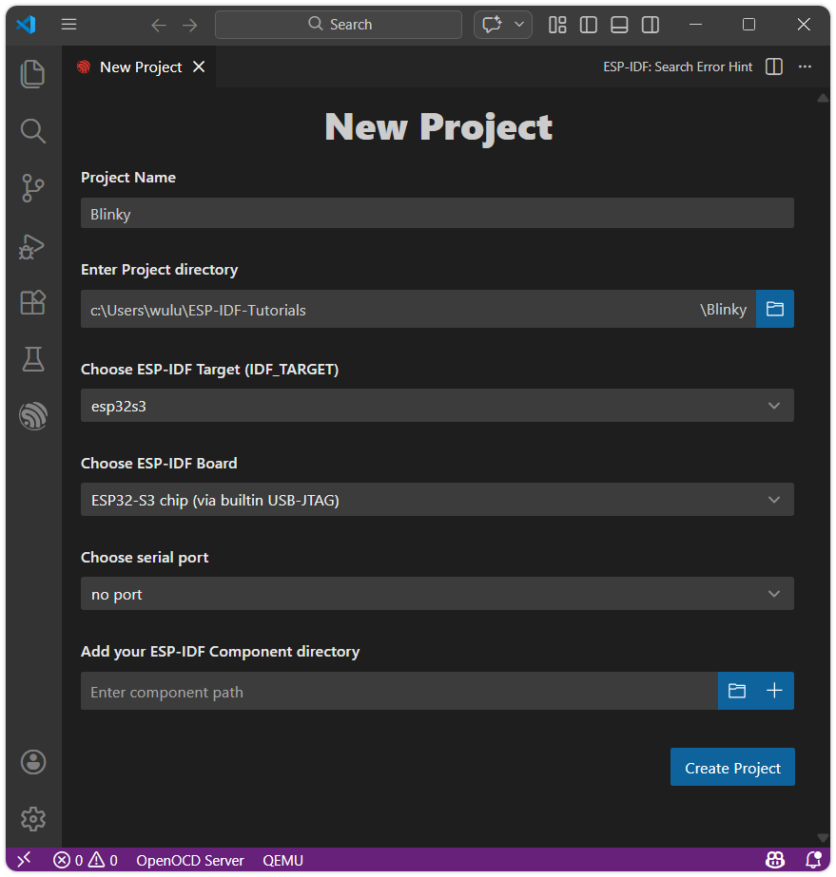Open the Run and Debug view
This screenshot has height=877, width=836.
pyautogui.click(x=32, y=246)
